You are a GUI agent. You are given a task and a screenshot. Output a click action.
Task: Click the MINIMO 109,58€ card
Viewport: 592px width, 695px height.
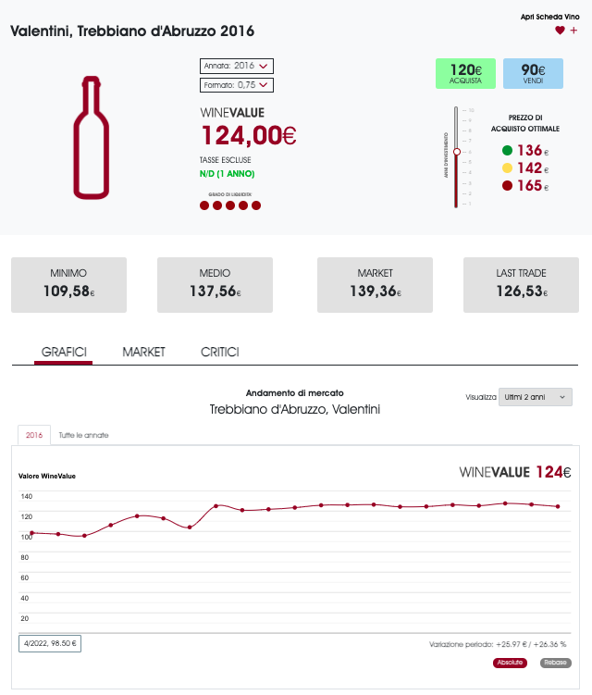(68, 285)
